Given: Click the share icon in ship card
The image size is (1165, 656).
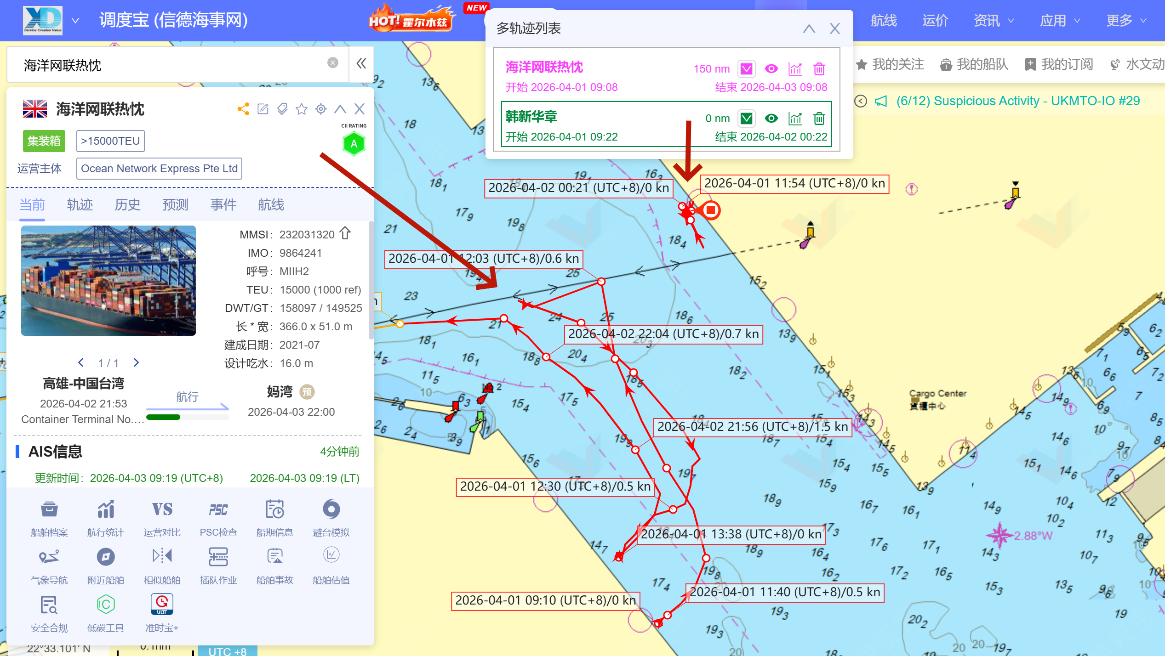Looking at the screenshot, I should (x=243, y=109).
